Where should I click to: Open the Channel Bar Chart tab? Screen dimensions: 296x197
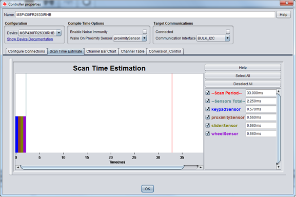point(101,51)
